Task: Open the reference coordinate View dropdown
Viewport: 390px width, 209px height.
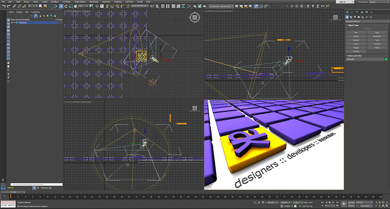Action: pyautogui.click(x=83, y=6)
